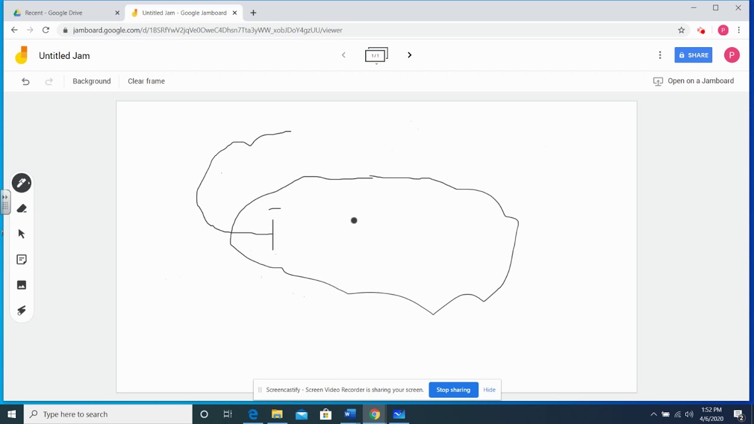Expand the frame bar 1/1 thumbnail

tap(376, 56)
